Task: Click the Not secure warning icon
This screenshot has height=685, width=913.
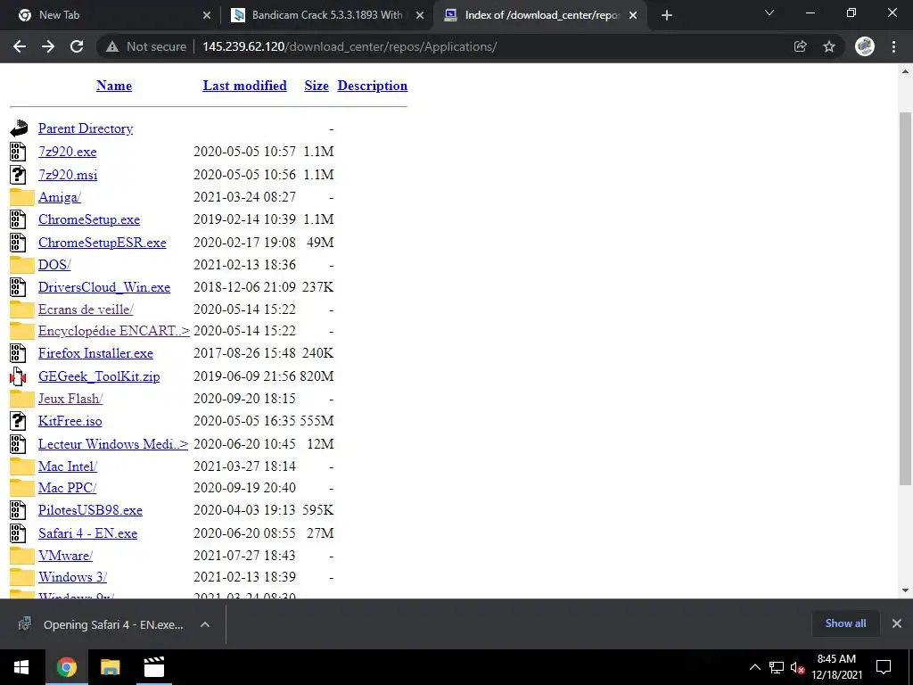Action: click(x=111, y=46)
